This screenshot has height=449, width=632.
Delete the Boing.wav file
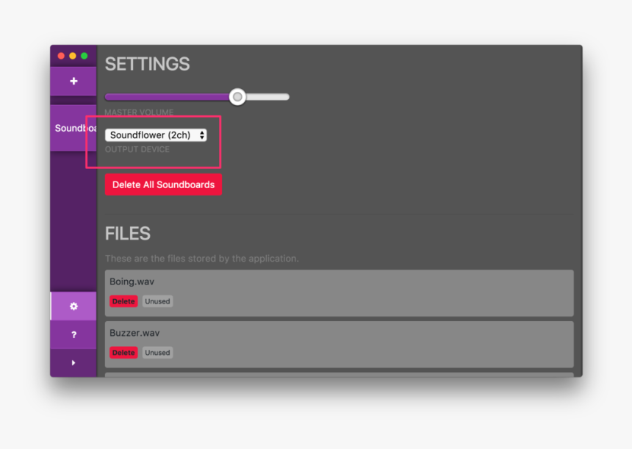[x=123, y=301]
